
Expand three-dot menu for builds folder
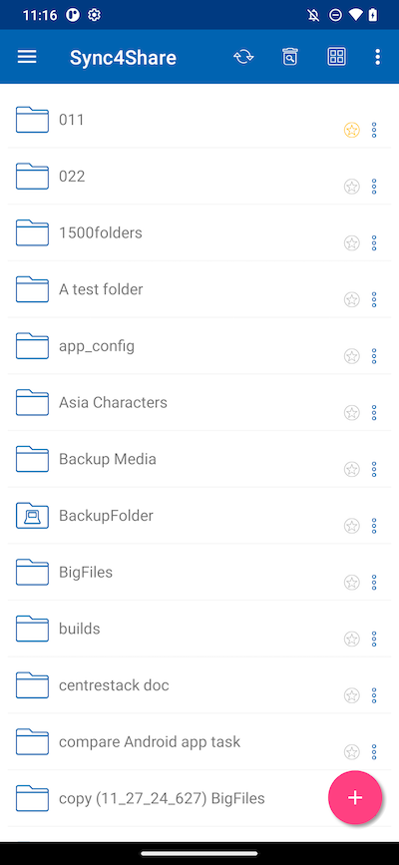374,639
